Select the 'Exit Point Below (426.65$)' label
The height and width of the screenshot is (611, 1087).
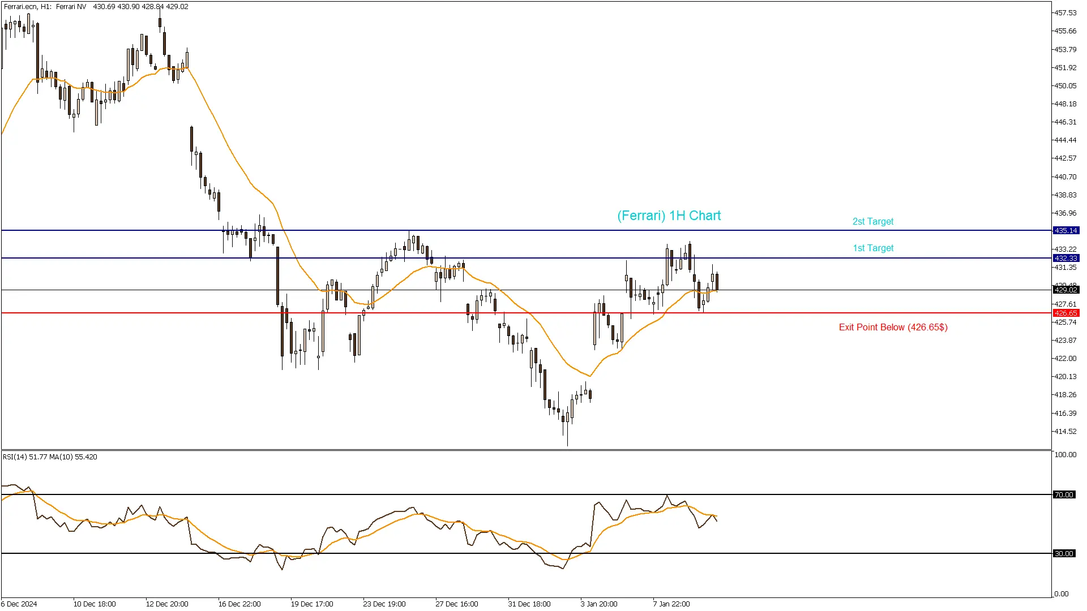[x=893, y=327]
